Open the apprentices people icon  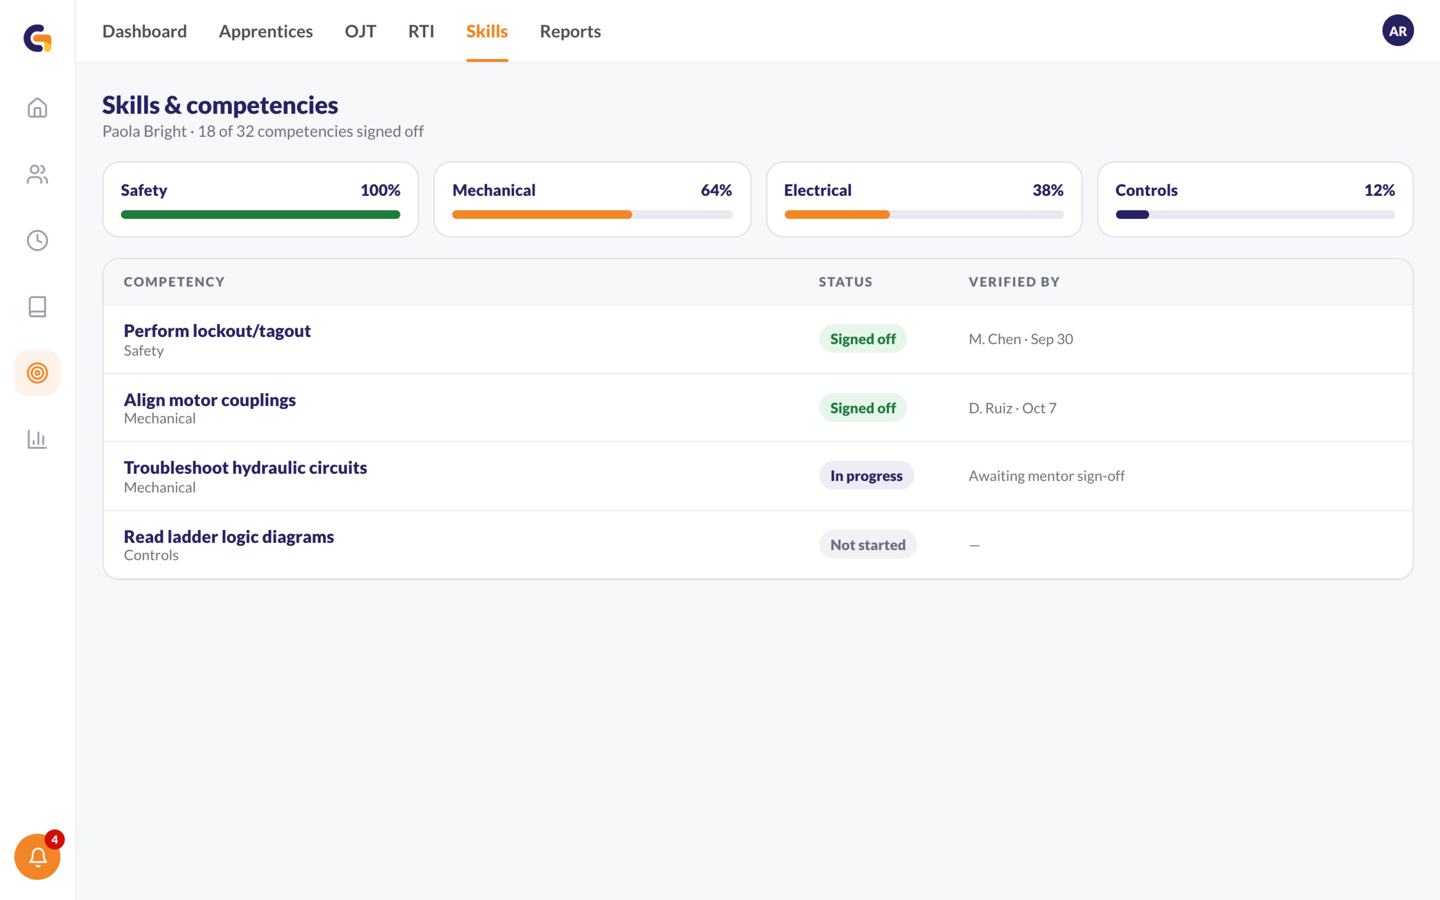(x=38, y=174)
